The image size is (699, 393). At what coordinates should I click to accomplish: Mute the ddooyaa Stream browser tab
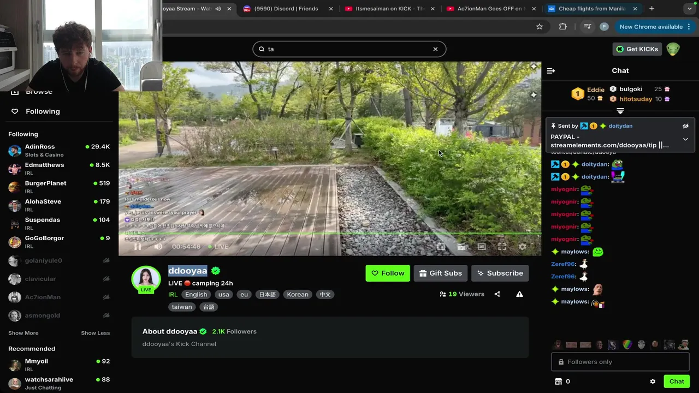point(218,9)
